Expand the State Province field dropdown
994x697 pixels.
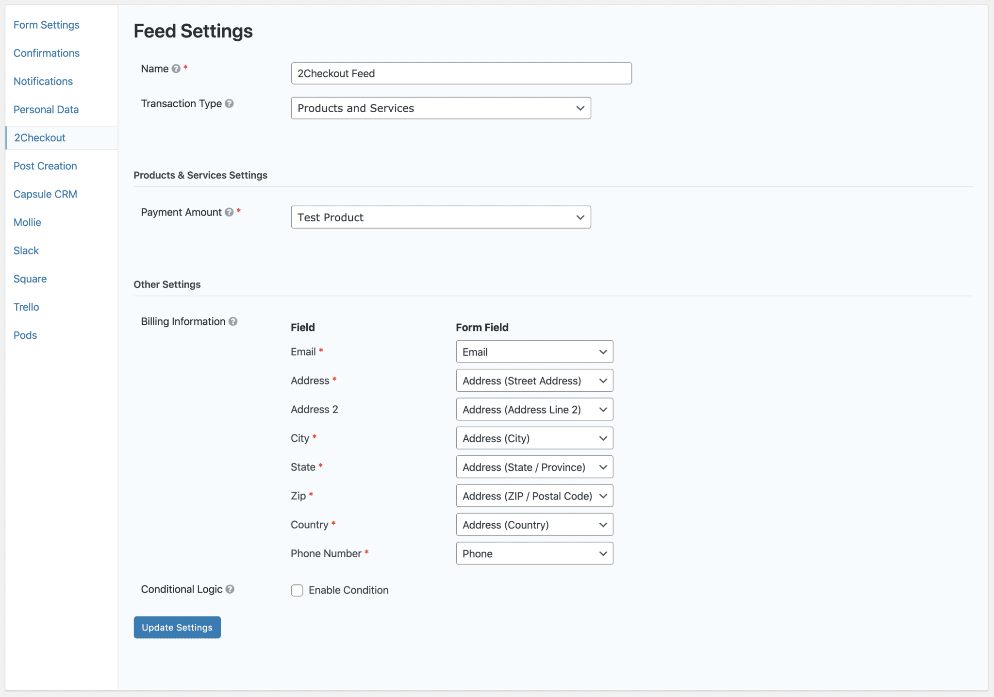pyautogui.click(x=534, y=467)
